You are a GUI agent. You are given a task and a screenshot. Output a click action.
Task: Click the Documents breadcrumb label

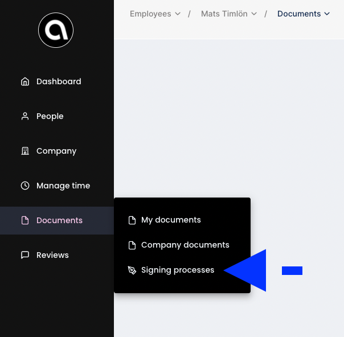[x=299, y=14]
